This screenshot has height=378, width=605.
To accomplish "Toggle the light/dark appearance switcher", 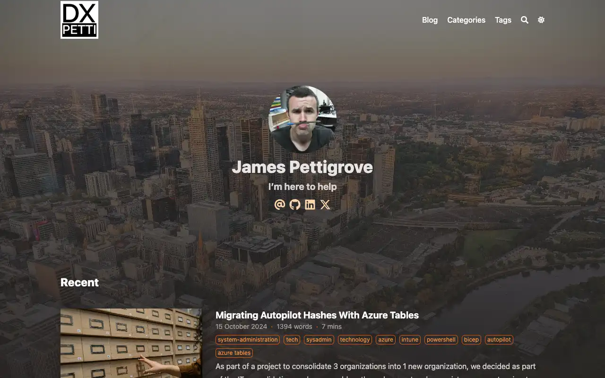I will click(x=541, y=20).
